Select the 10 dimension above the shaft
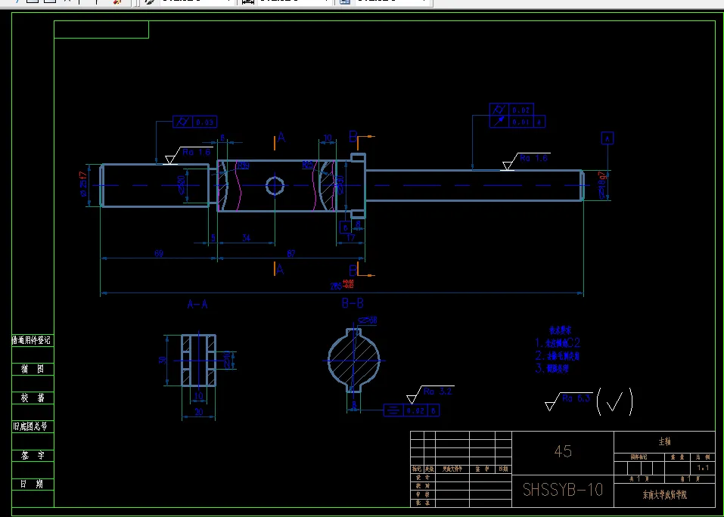 (328, 138)
